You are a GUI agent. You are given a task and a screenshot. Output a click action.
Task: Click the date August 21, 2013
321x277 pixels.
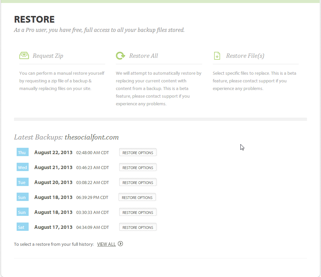(53, 167)
